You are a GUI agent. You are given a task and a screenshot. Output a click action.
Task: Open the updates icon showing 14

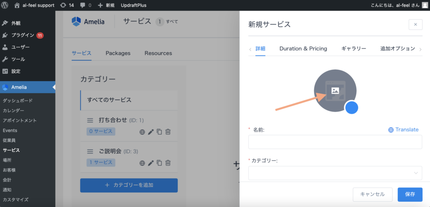67,5
